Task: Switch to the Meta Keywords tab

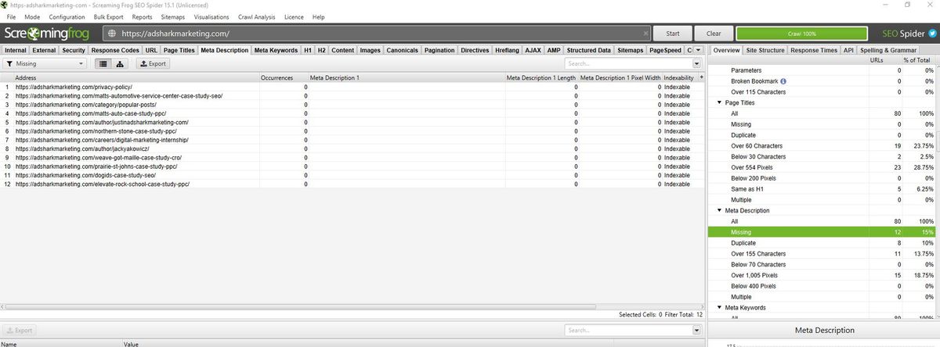Action: (x=276, y=50)
